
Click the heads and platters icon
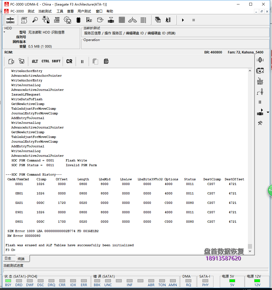[111, 20]
